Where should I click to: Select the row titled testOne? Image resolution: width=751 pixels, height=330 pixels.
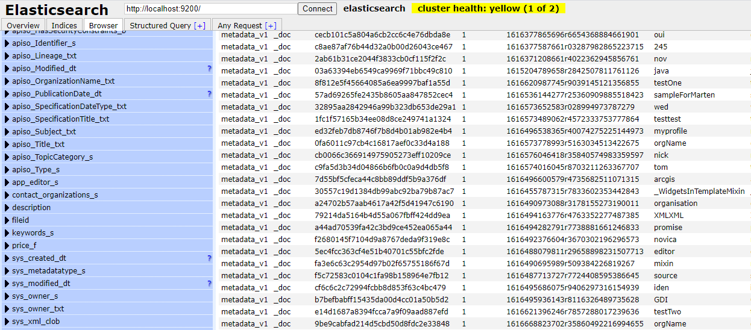pos(484,83)
